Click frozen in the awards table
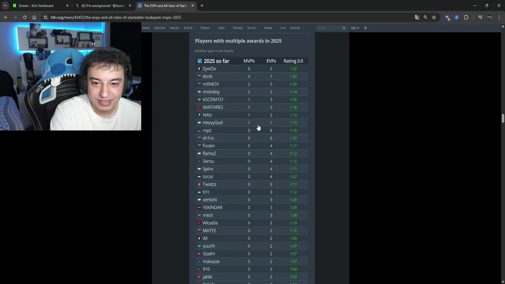The image size is (505, 284). click(x=208, y=146)
